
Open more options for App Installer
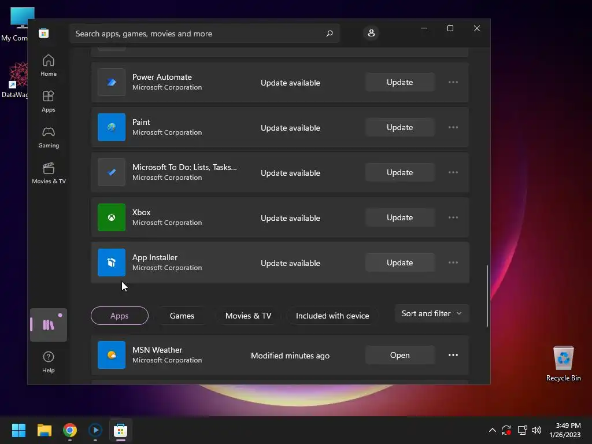click(453, 262)
